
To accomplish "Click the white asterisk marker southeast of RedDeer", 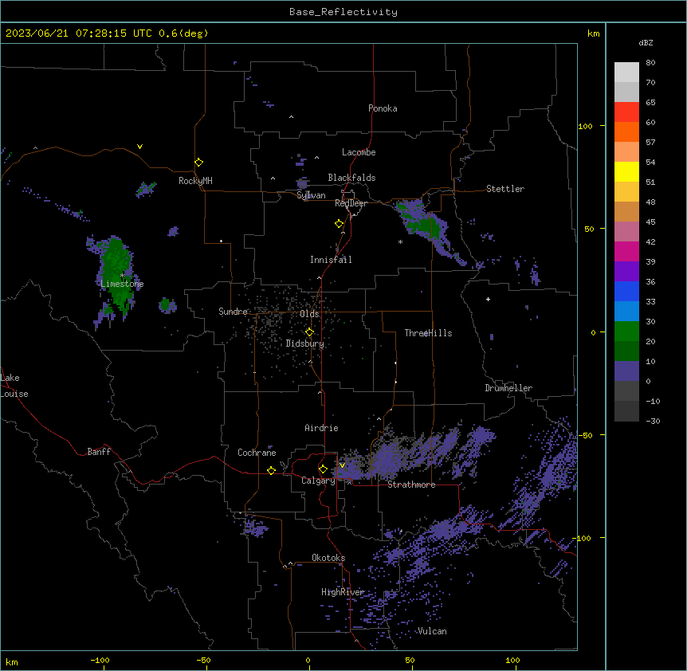I will point(400,242).
